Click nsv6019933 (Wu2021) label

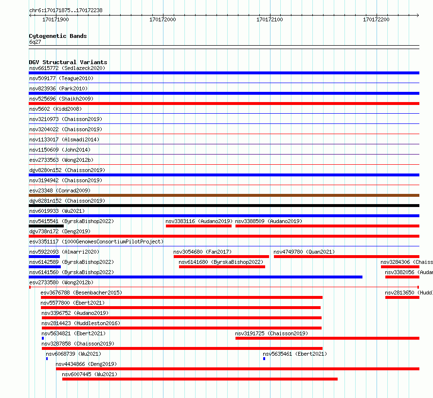click(x=57, y=211)
